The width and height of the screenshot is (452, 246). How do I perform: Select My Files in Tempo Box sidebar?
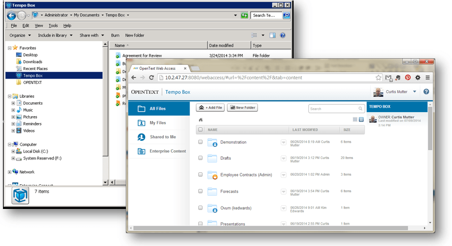point(159,123)
